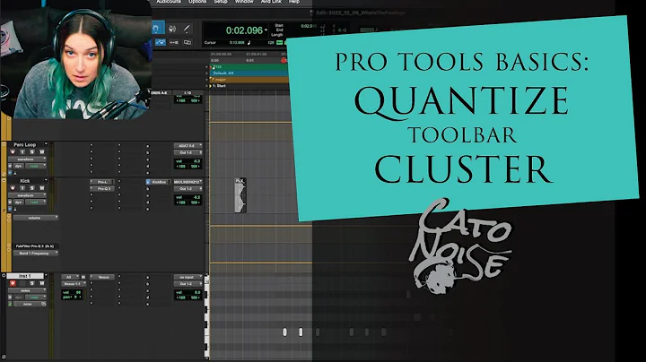Viewport: 646px width, 362px height.
Task: Open Band 1 Frequency automation lane selector
Action: (x=35, y=254)
